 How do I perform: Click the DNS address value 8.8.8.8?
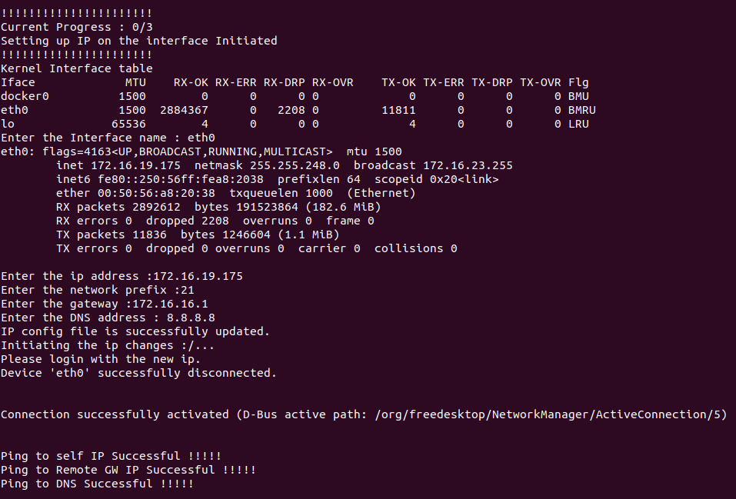pyautogui.click(x=191, y=318)
